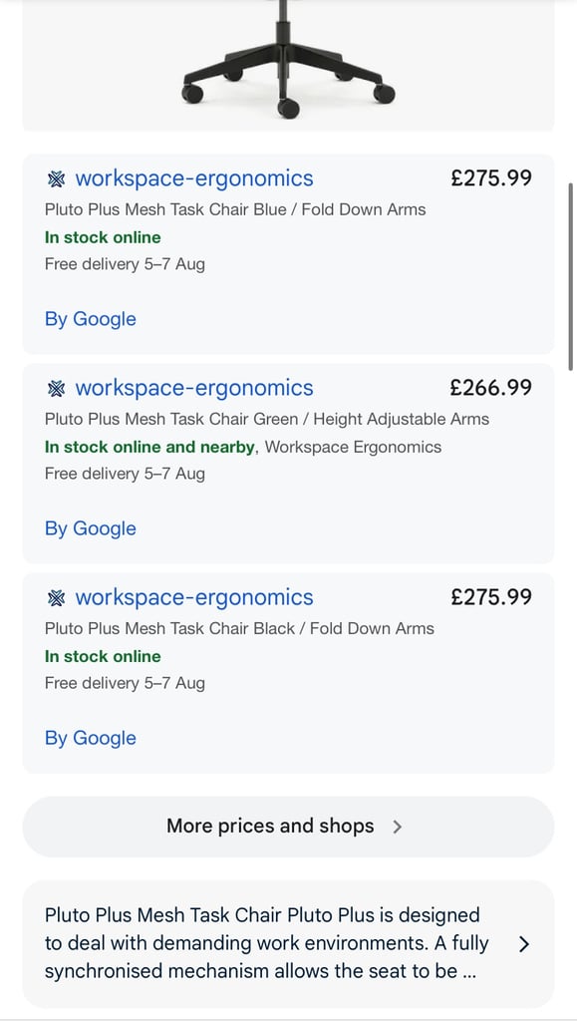Click the vertical page scrollbar
The height and width of the screenshot is (1021, 577).
click(571, 277)
